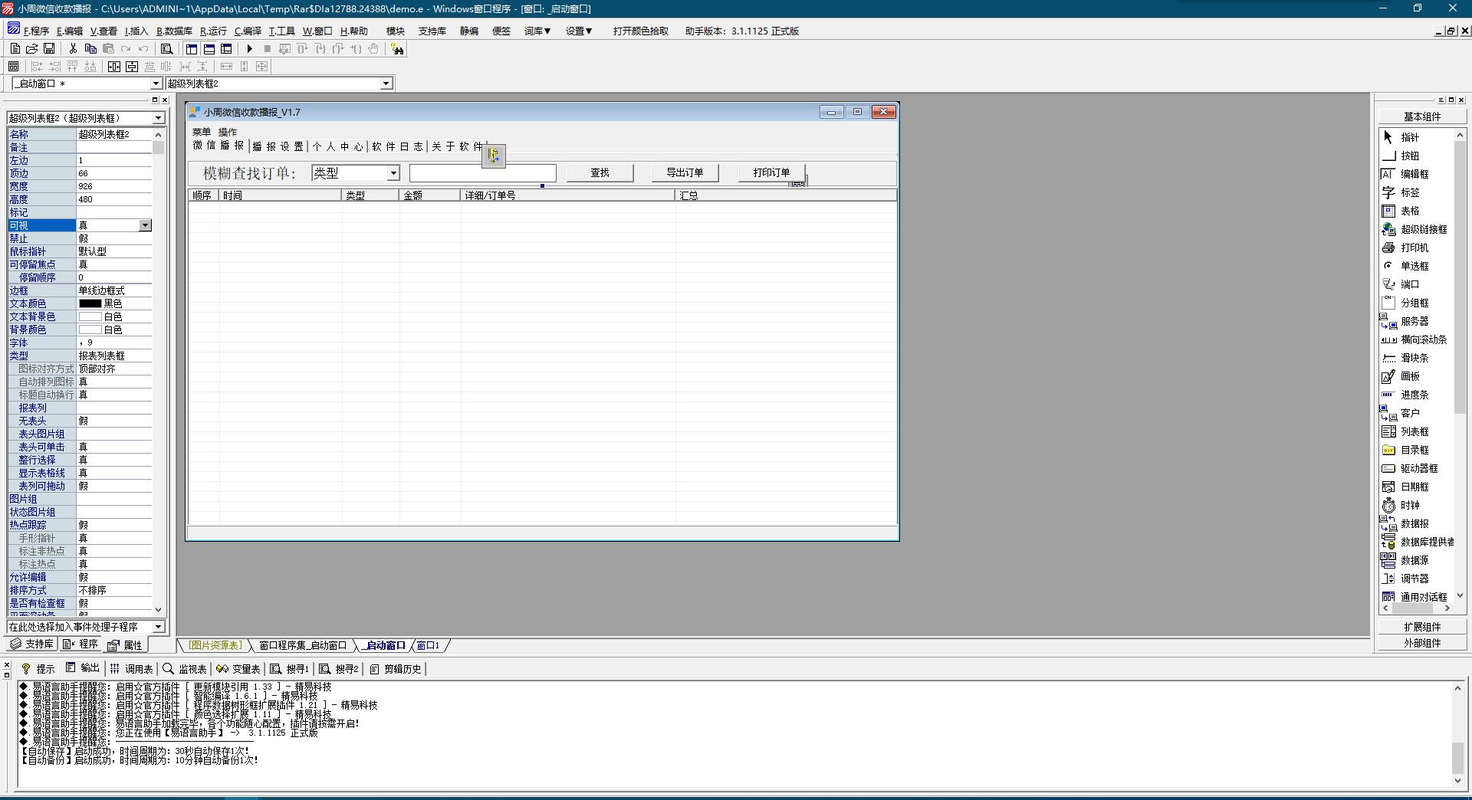
Task: Open the B.数据库 menu
Action: (174, 31)
